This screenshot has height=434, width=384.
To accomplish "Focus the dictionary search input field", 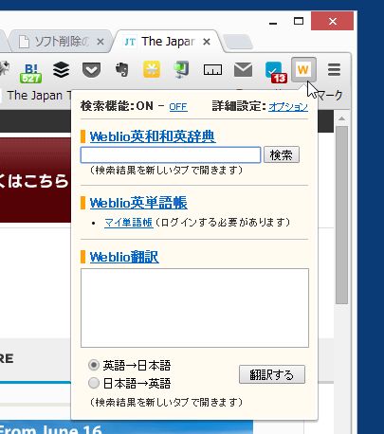I will (171, 154).
